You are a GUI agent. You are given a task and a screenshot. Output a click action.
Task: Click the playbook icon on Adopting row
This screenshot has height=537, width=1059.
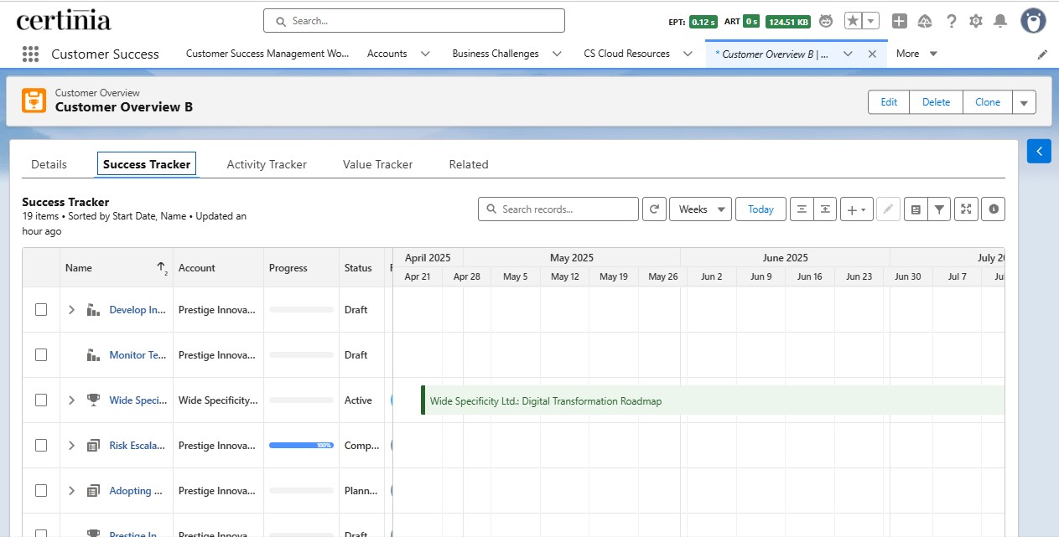pos(94,491)
